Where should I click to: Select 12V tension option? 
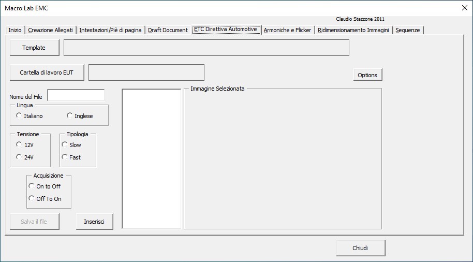(x=20, y=145)
